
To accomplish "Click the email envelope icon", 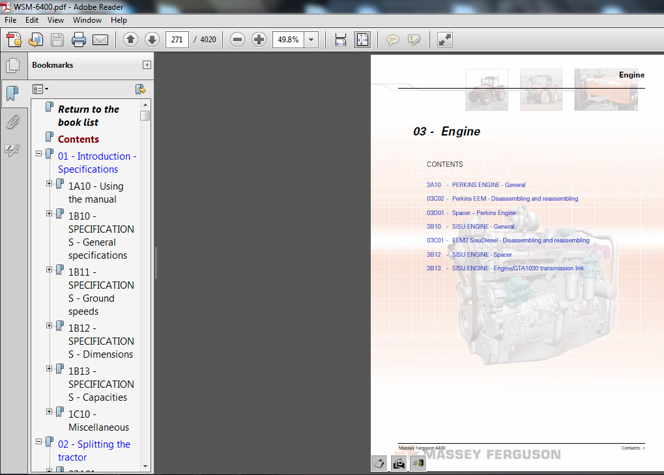I will (100, 40).
